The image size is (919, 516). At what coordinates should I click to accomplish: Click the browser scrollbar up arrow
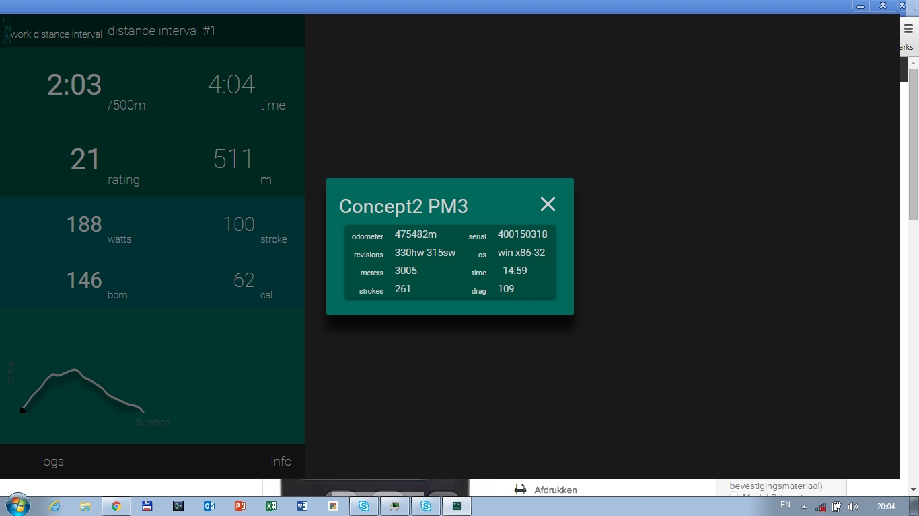coord(913,62)
